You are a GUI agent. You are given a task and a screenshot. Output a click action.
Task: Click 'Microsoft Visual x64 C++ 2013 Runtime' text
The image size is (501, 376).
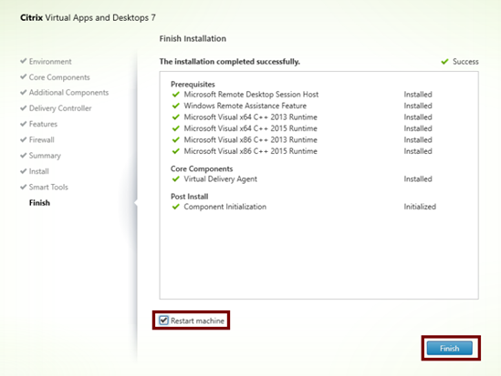250,117
